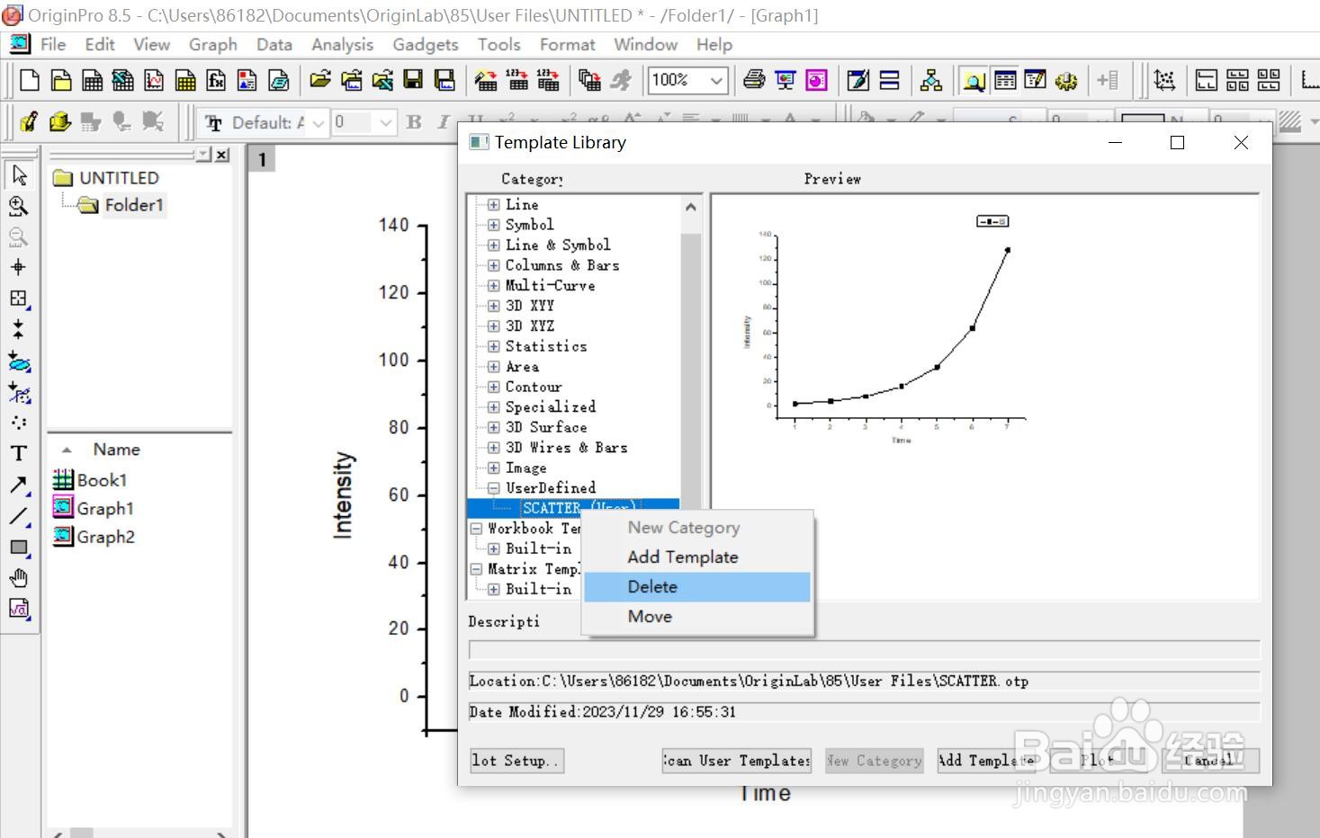The height and width of the screenshot is (838, 1320).
Task: Expand the Line category node
Action: [493, 205]
